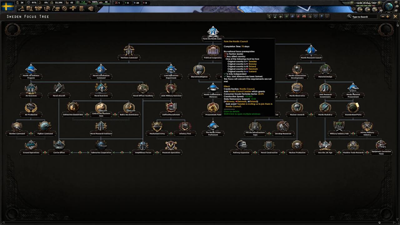Click the date to pause the game
400x225 pixels.
coord(367,3)
